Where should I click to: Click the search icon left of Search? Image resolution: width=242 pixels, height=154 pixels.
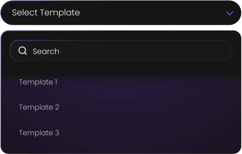click(x=23, y=51)
